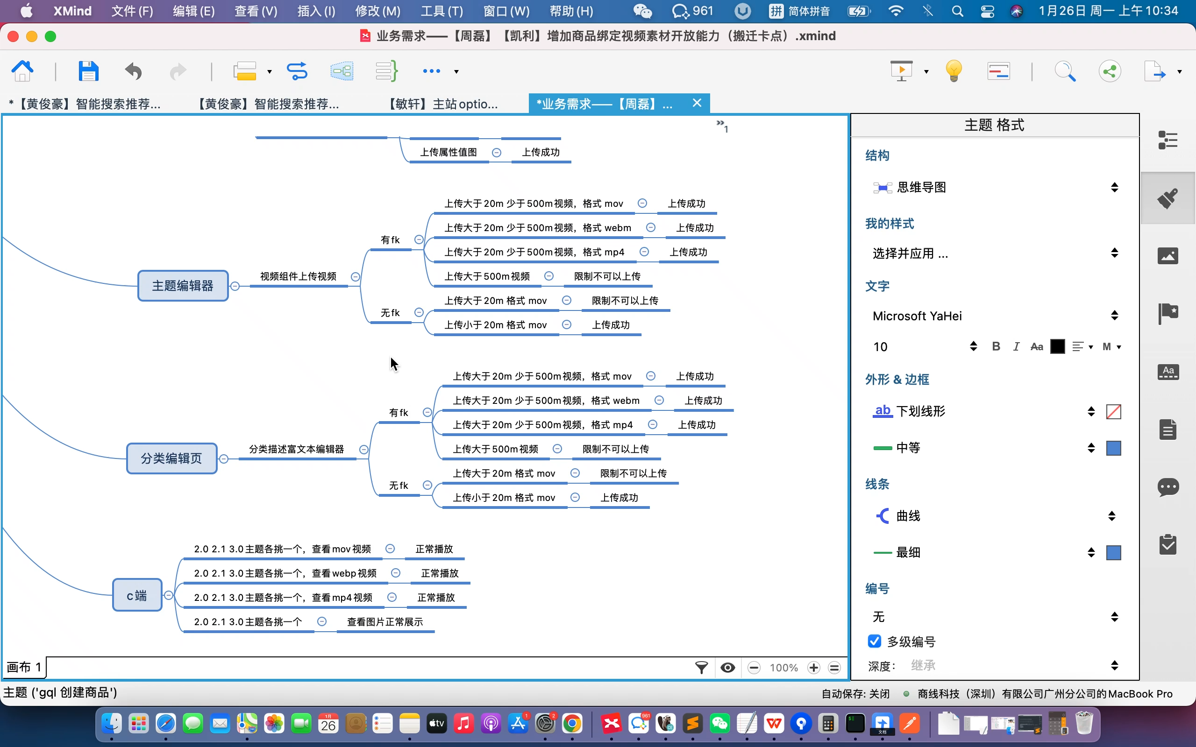Image resolution: width=1196 pixels, height=747 pixels.
Task: Open the Image sidebar panel icon
Action: (1168, 256)
